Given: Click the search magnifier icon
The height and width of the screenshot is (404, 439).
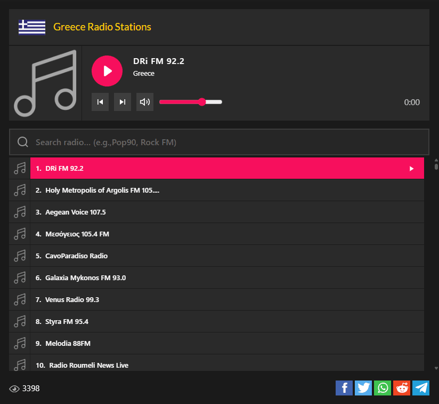Looking at the screenshot, I should (x=23, y=142).
